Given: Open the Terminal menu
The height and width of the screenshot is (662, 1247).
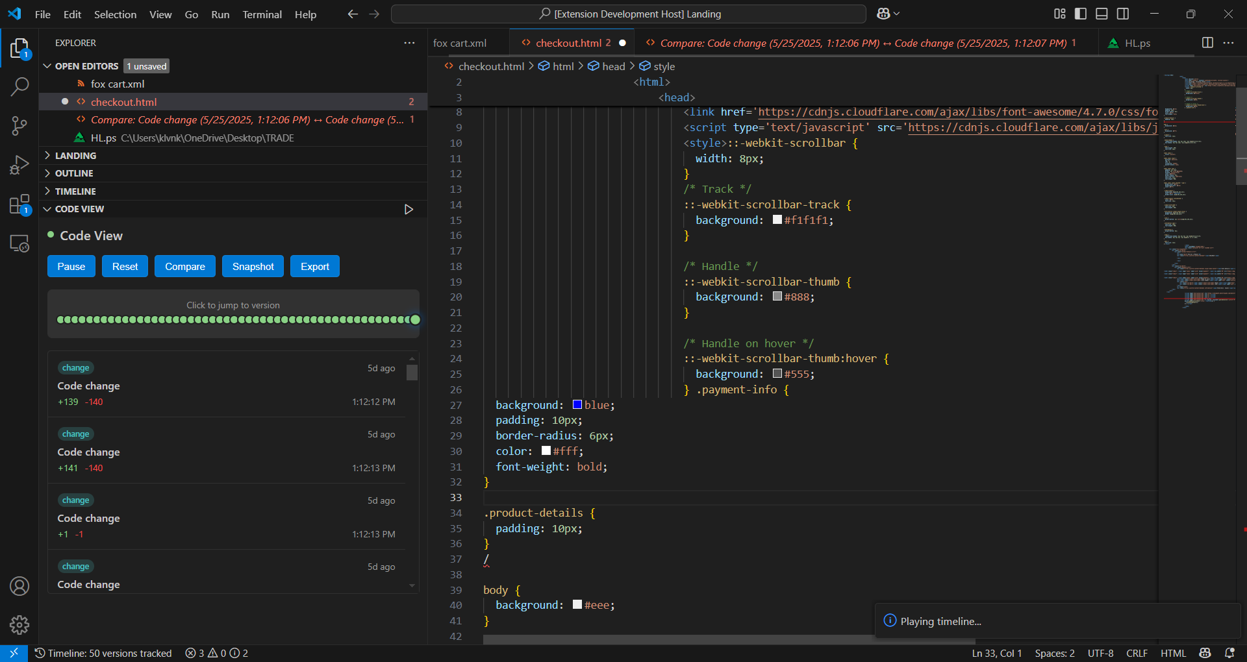Looking at the screenshot, I should (x=262, y=14).
